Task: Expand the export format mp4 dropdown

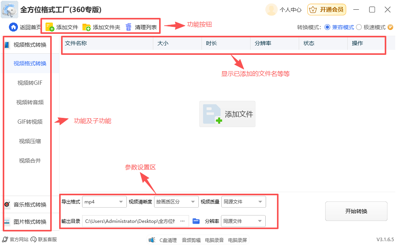Action: [104, 202]
